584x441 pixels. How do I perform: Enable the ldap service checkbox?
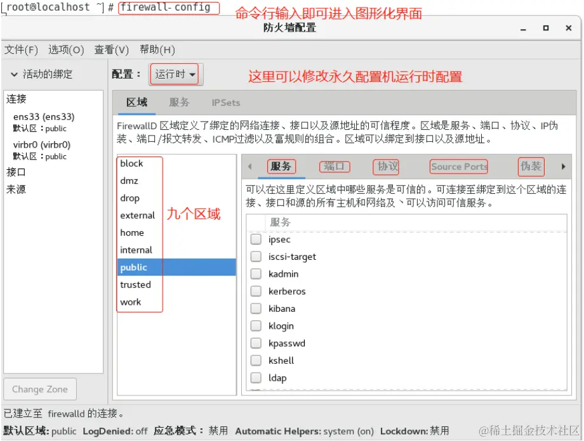click(x=256, y=378)
